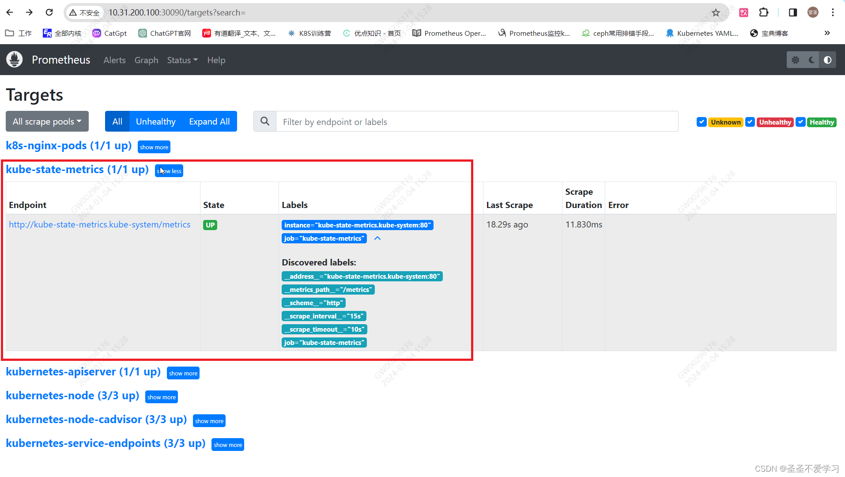
Task: Click the Prometheus flame logo
Action: tap(15, 60)
